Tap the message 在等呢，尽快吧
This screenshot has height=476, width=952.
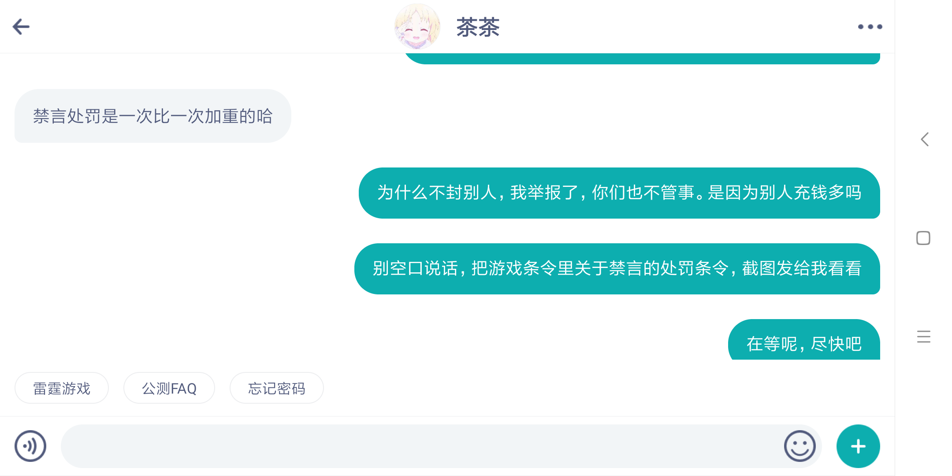click(x=803, y=342)
